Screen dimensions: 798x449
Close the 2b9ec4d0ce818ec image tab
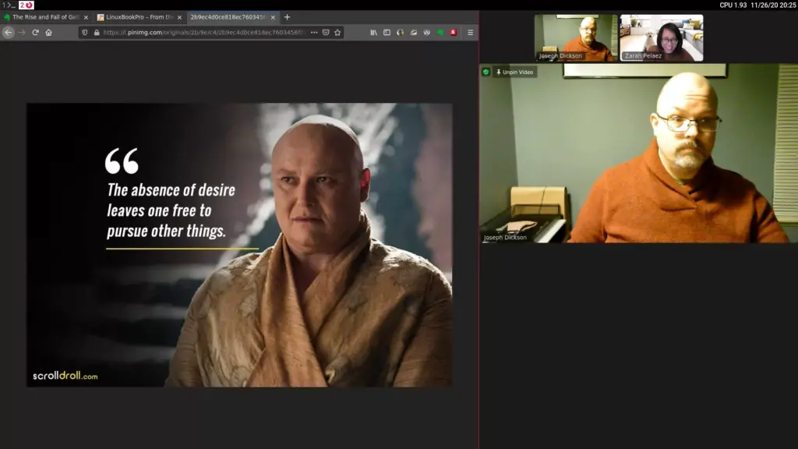[x=273, y=17]
